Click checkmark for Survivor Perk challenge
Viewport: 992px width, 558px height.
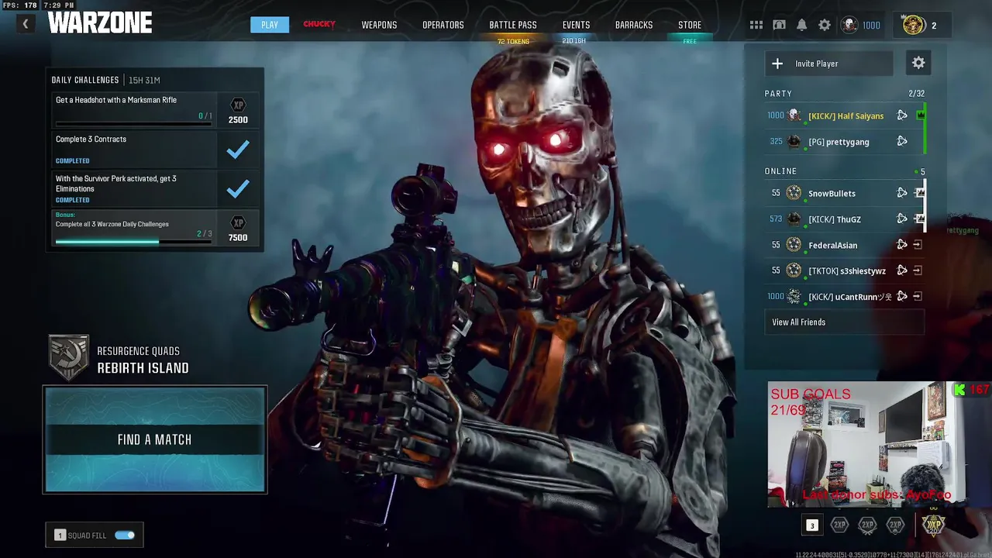point(238,188)
